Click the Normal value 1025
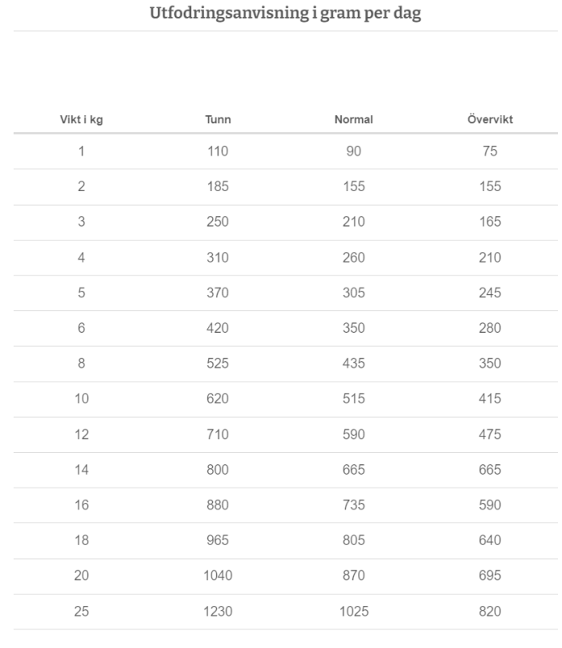This screenshot has width=562, height=648. (x=353, y=612)
